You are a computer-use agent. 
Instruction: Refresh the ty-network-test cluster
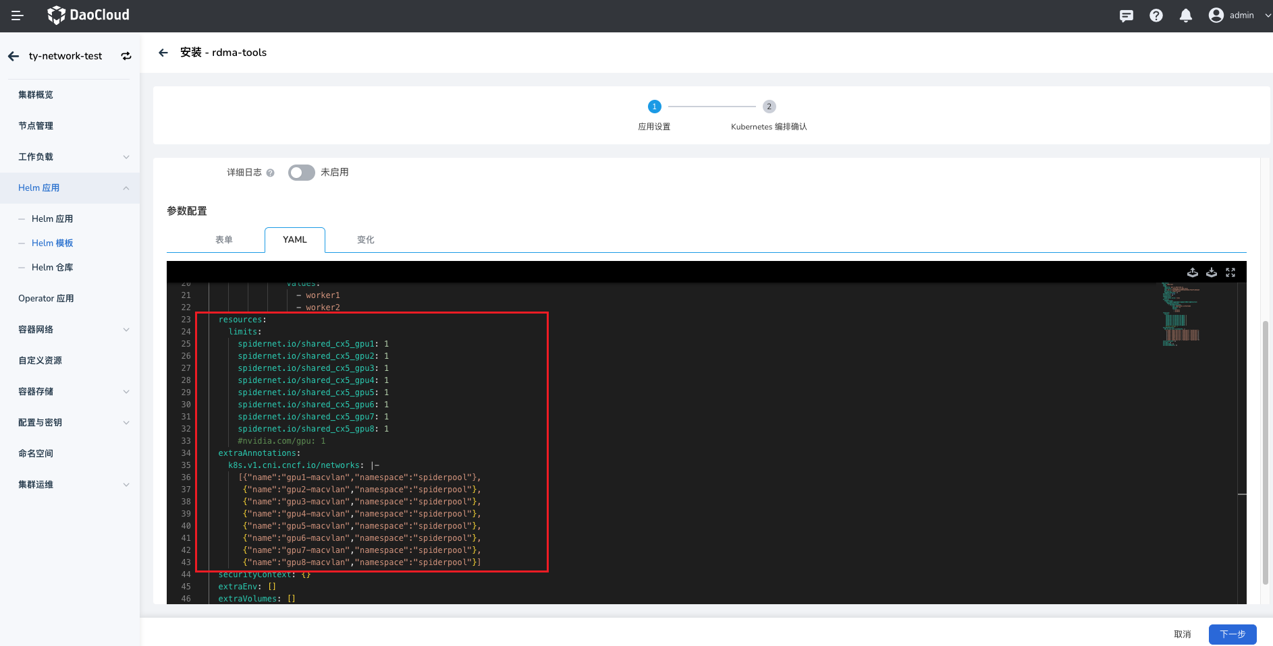pos(126,56)
